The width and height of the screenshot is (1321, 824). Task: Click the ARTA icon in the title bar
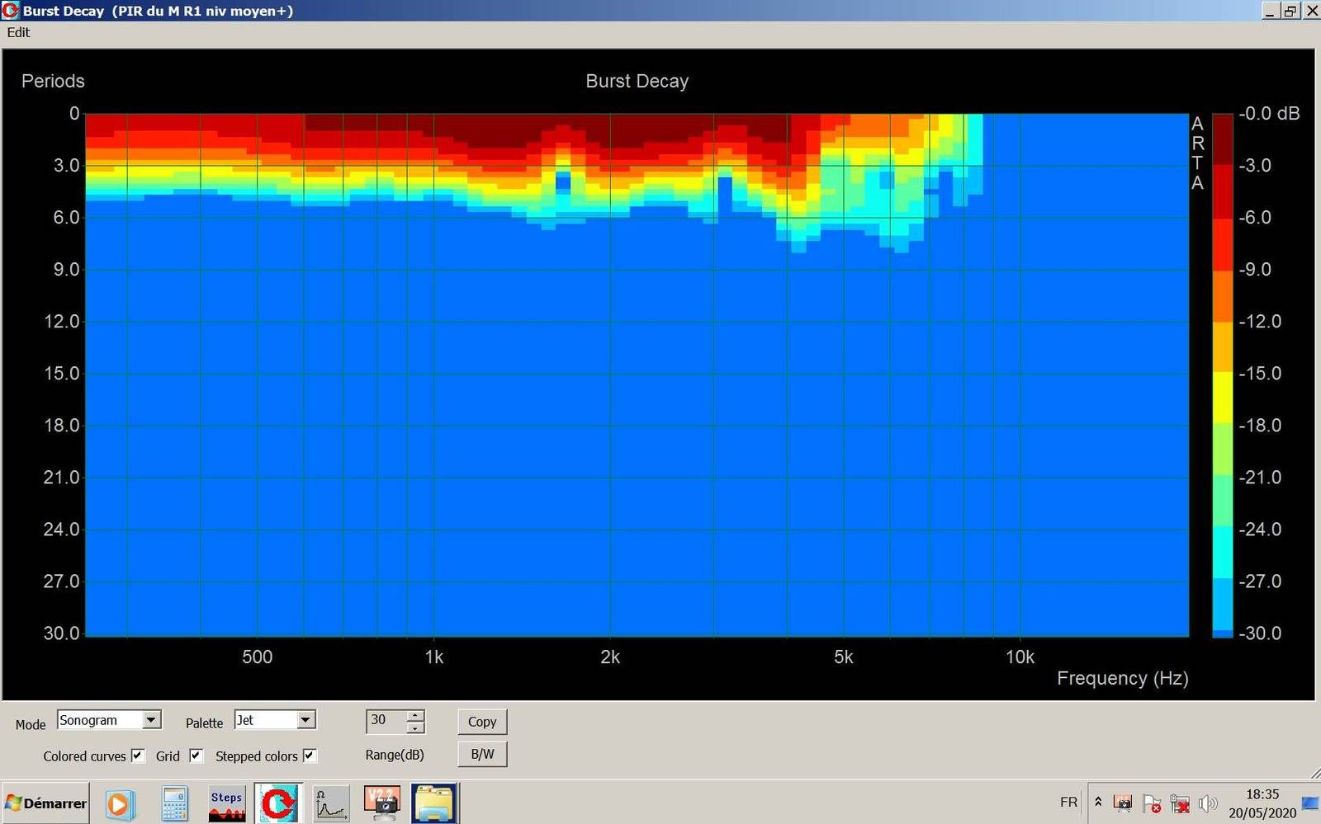[x=10, y=11]
